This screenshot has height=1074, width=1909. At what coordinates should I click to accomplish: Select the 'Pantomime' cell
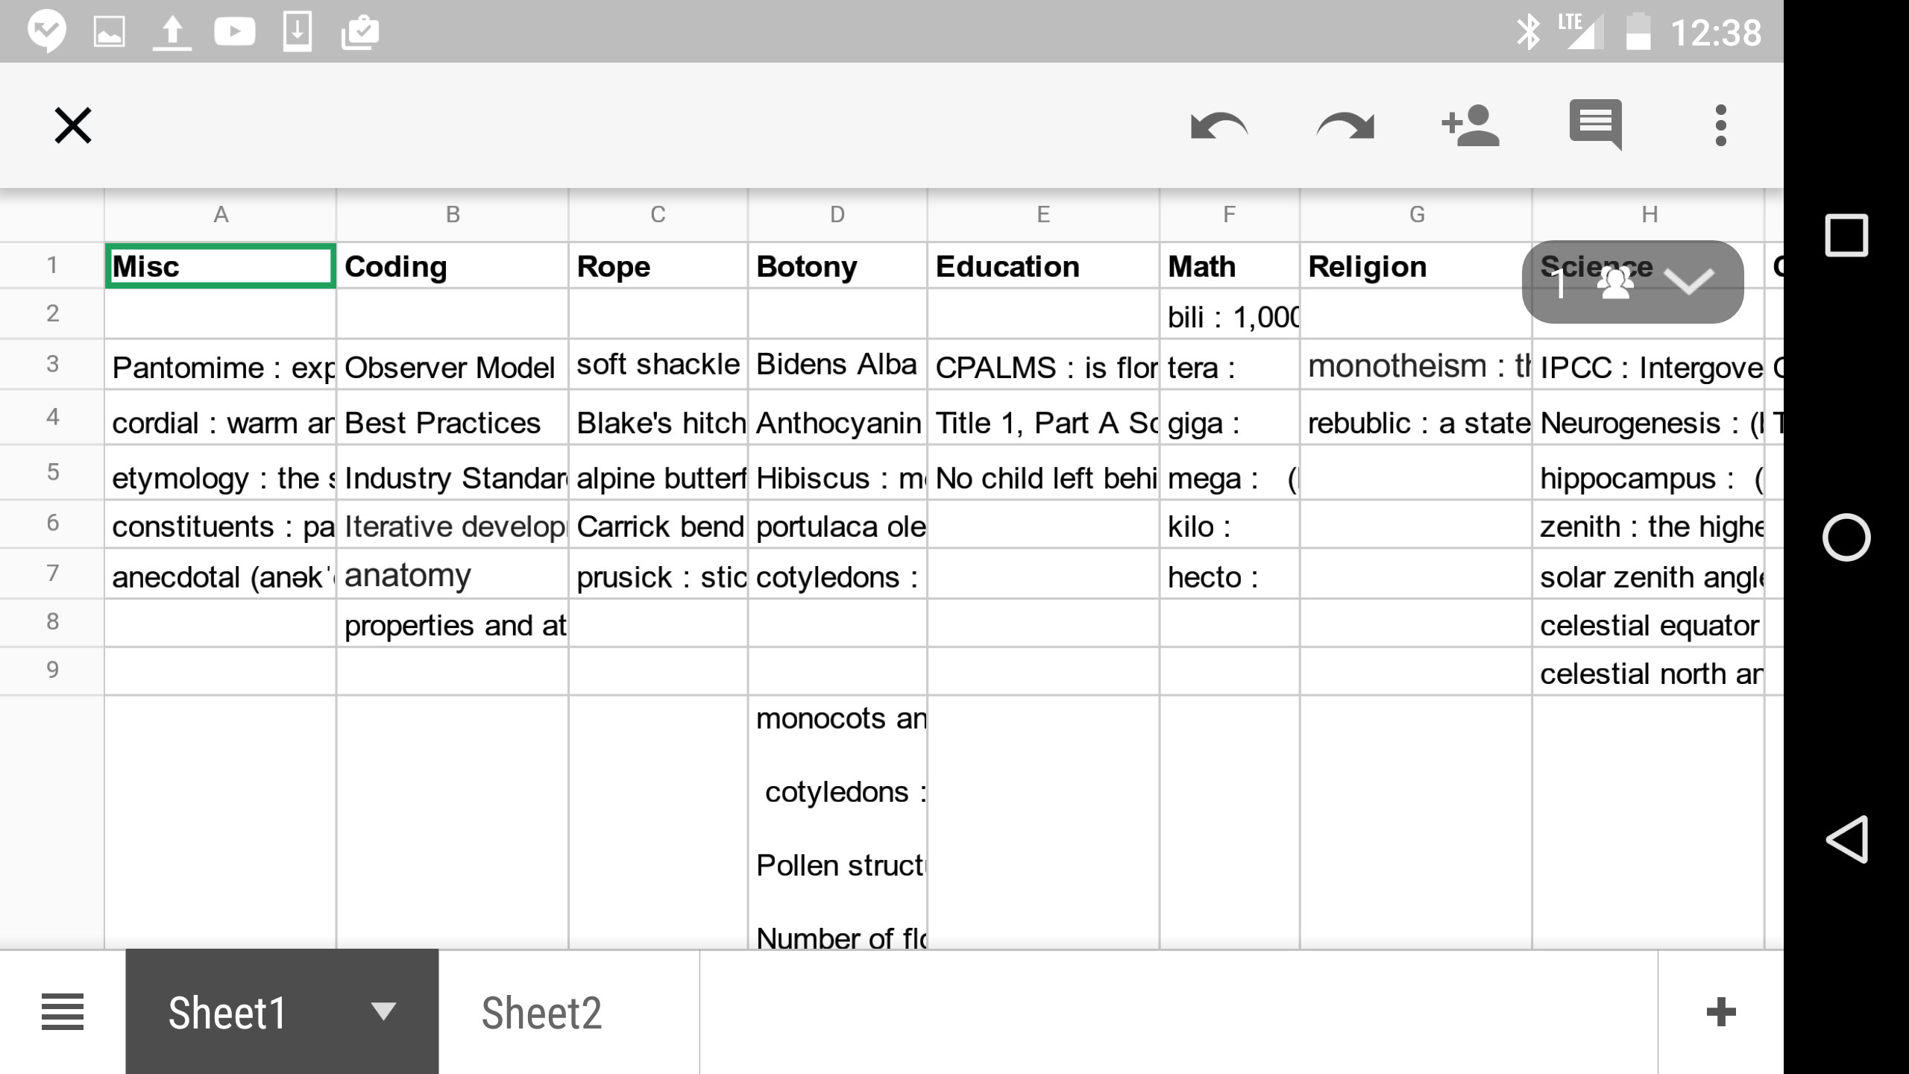point(221,365)
